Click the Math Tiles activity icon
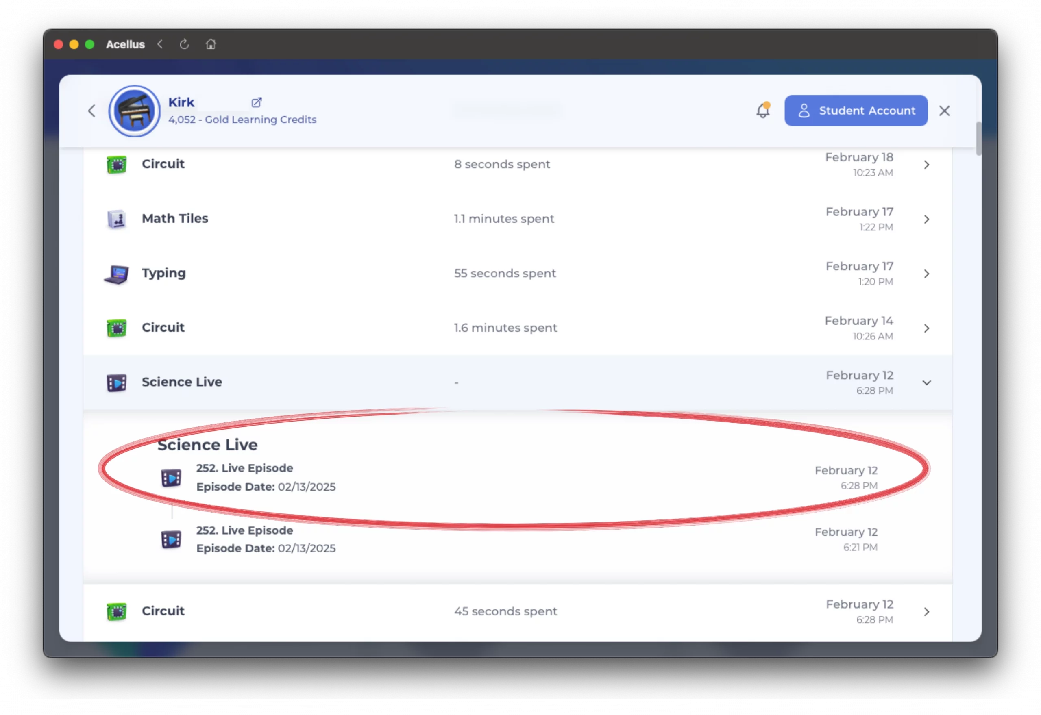The height and width of the screenshot is (715, 1041). (117, 219)
